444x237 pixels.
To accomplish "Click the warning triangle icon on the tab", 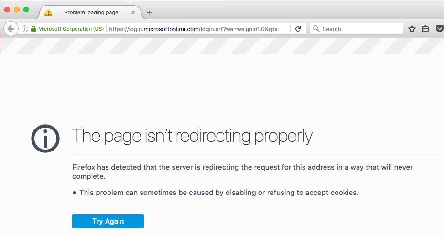I will click(48, 12).
